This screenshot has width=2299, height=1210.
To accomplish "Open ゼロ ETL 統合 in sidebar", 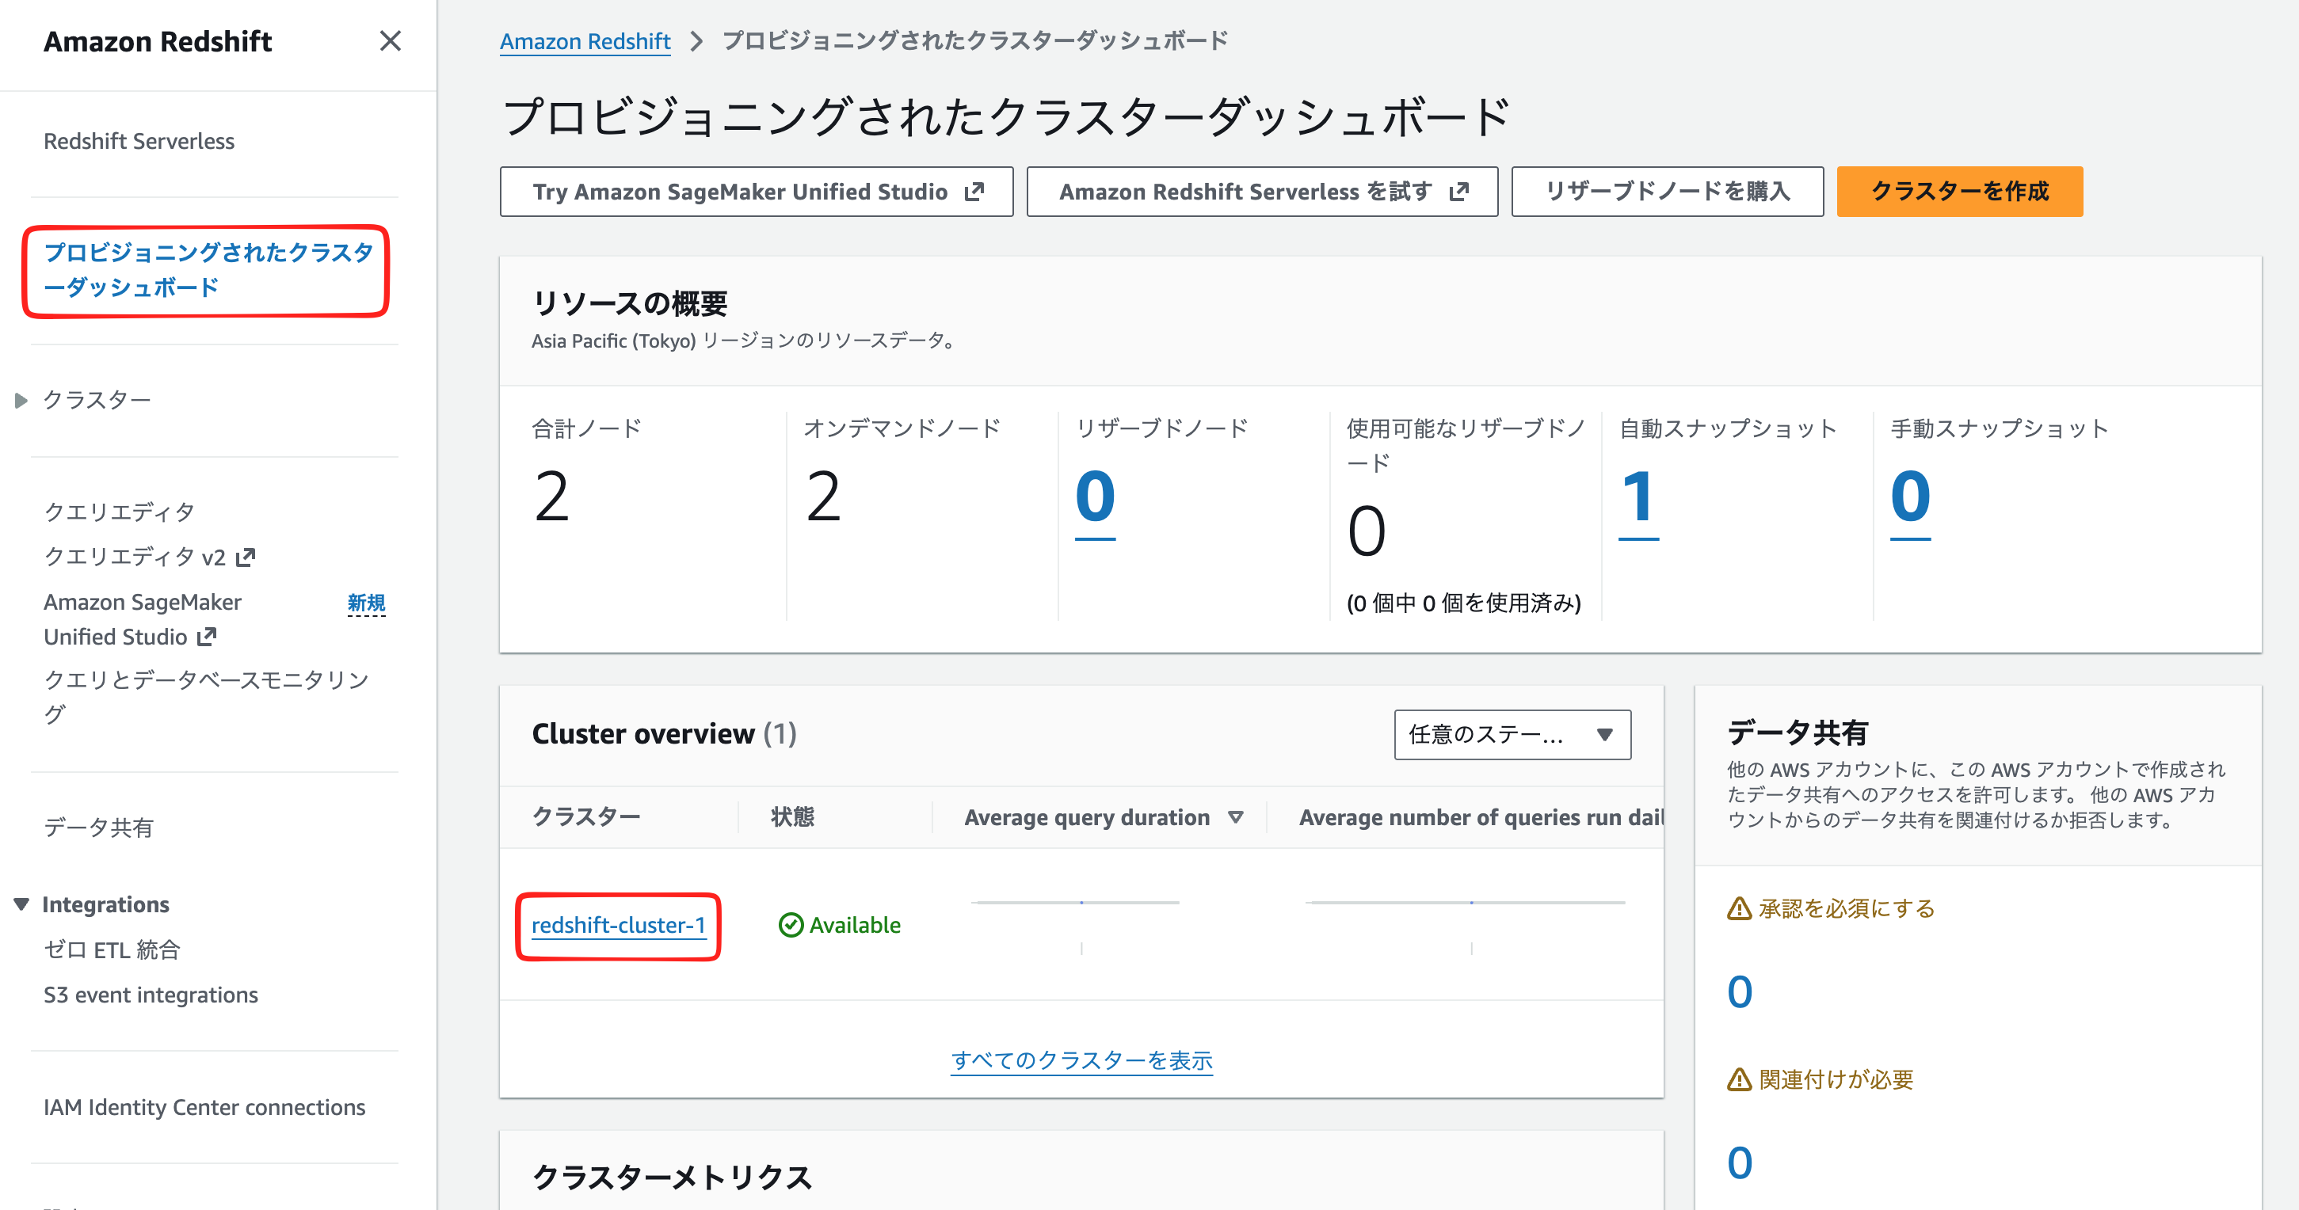I will click(112, 949).
